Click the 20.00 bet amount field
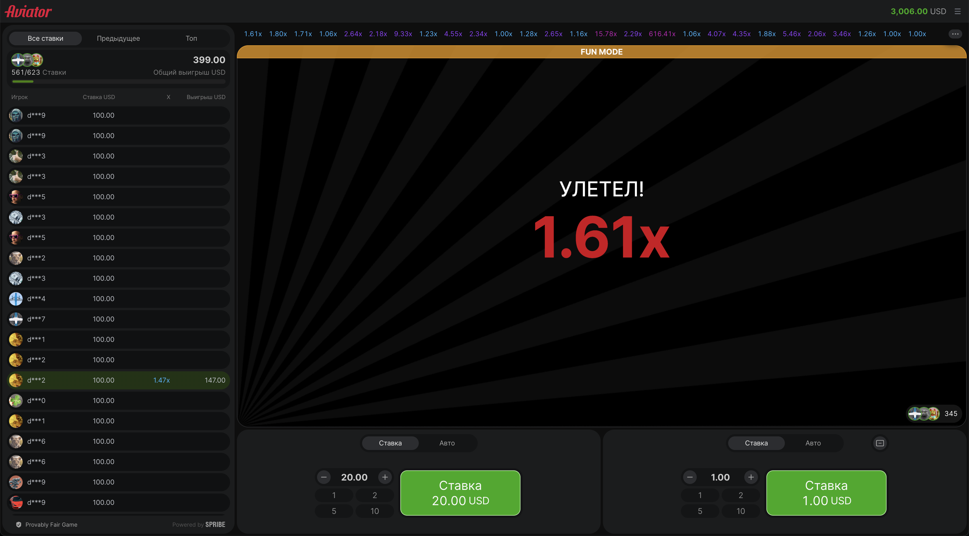969x536 pixels. point(354,477)
